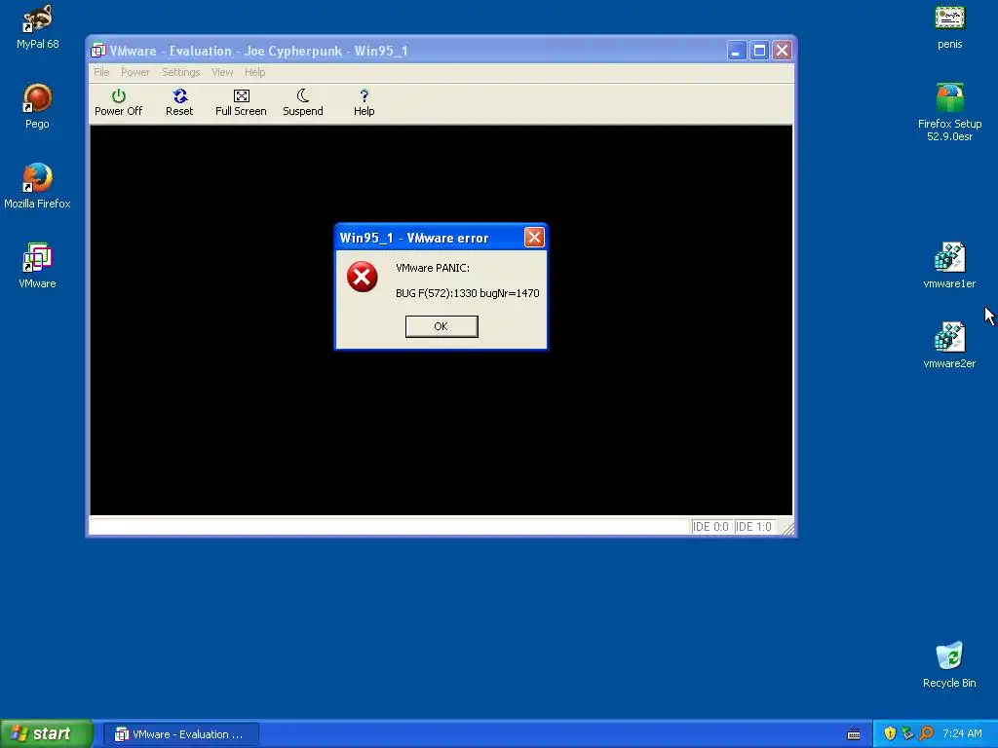Select the MyPal 68 desktop icon
This screenshot has height=748, width=998.
point(38,27)
